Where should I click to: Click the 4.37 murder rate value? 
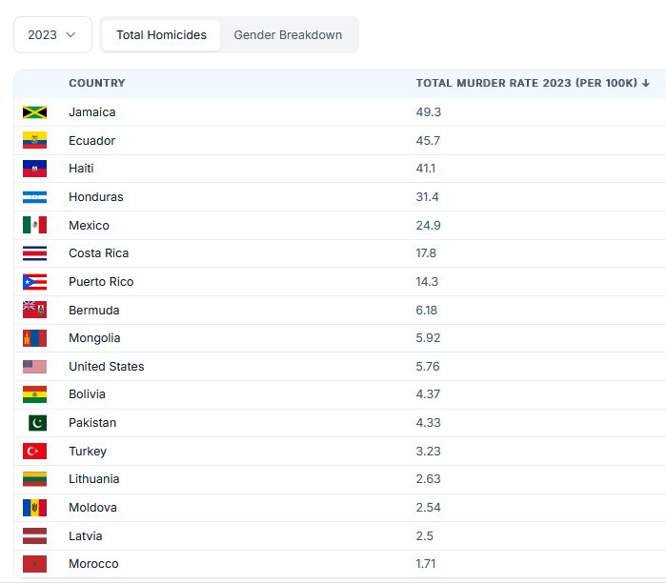428,394
